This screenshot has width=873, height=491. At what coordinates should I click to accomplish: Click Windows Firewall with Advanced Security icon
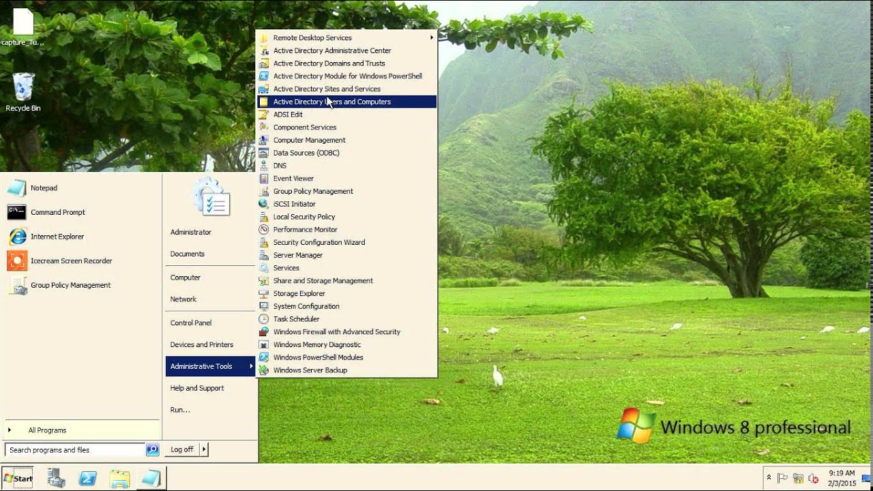[263, 332]
